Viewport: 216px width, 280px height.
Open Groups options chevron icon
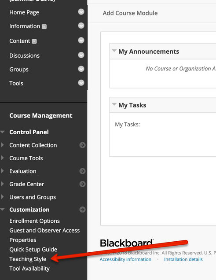81,69
